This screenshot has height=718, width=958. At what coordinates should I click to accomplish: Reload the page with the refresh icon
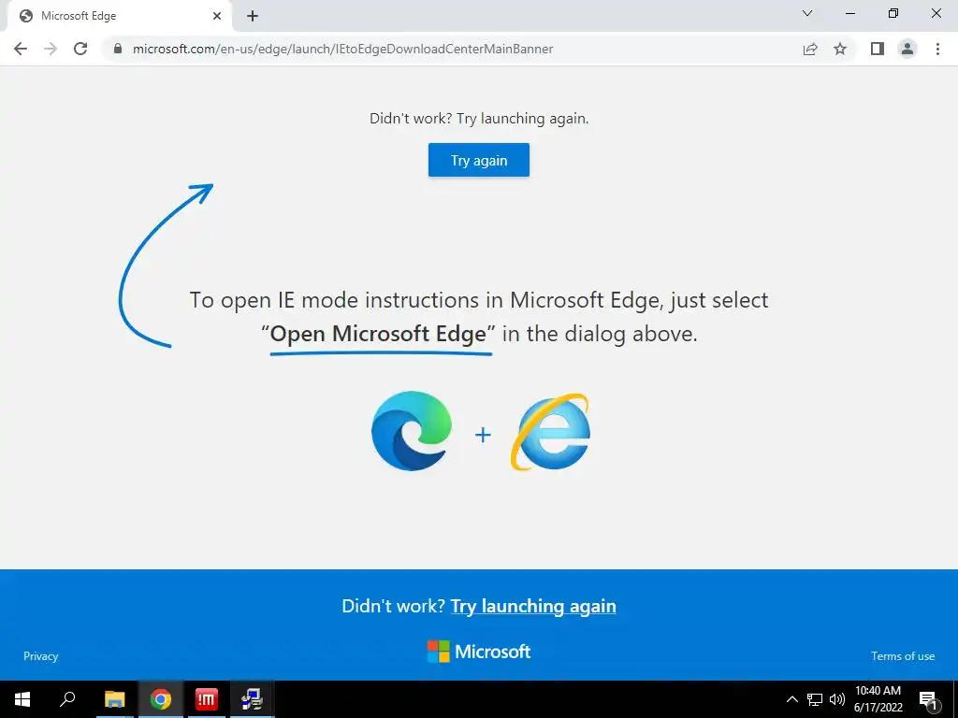(x=80, y=49)
